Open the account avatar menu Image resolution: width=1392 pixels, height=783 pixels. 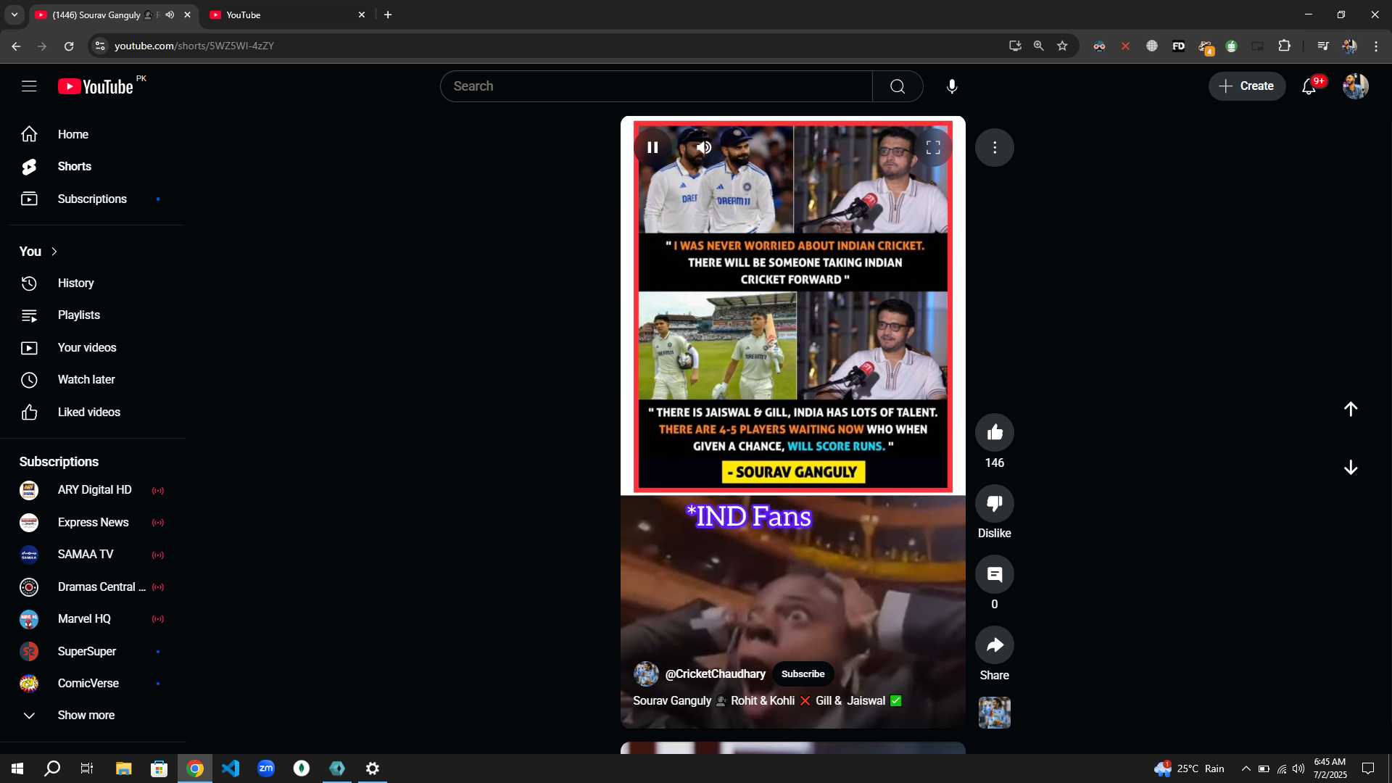click(x=1355, y=86)
